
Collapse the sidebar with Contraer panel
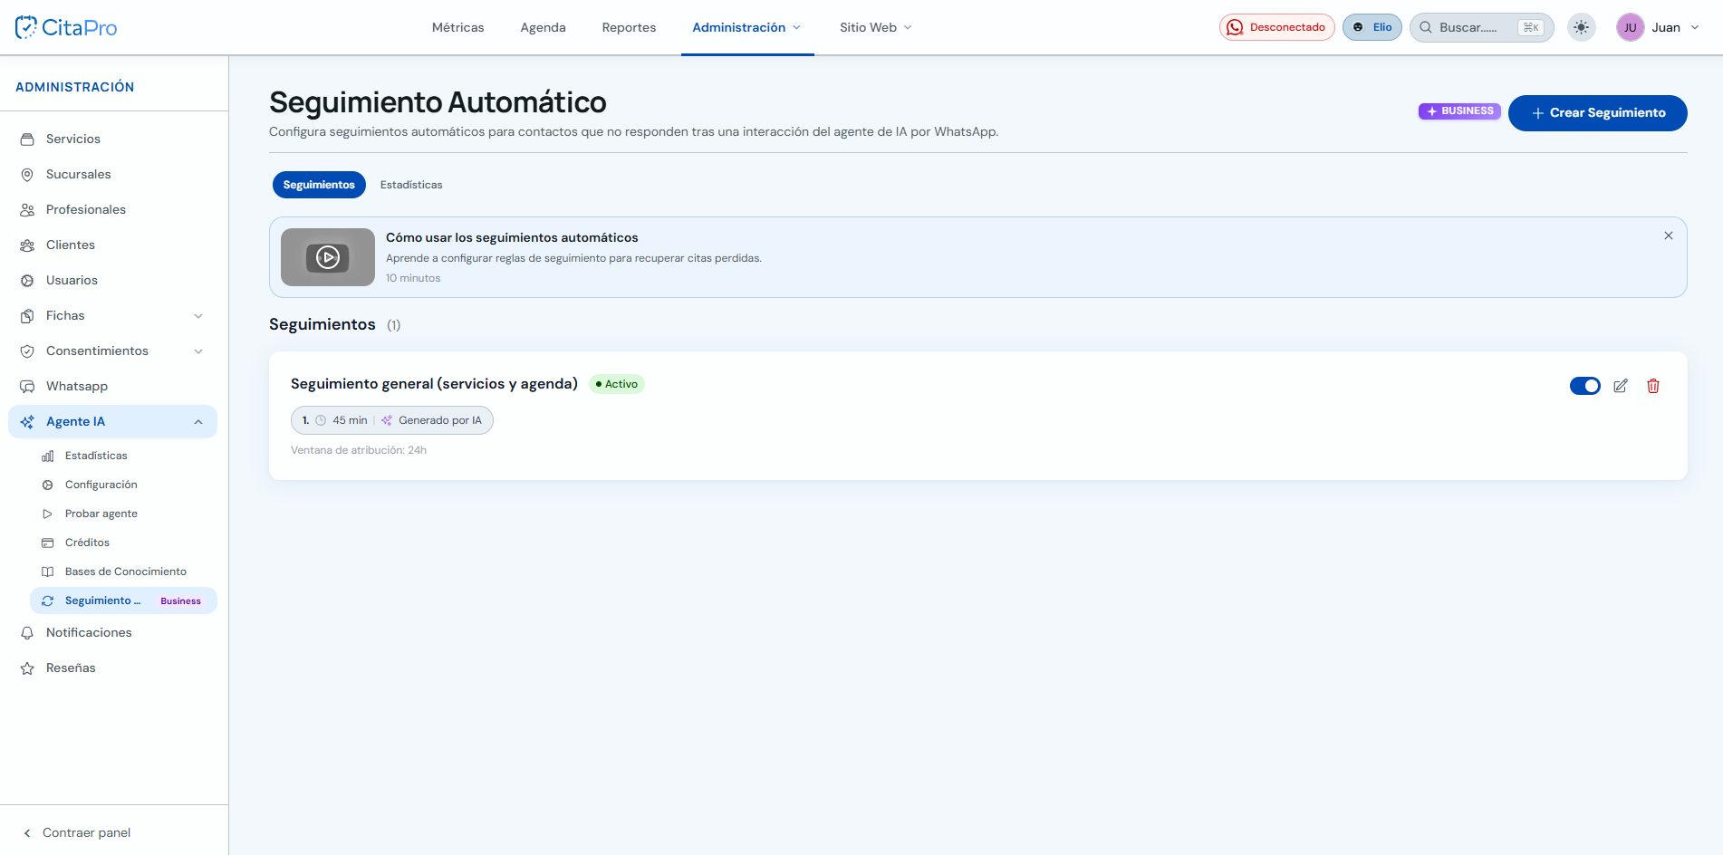coord(77,832)
